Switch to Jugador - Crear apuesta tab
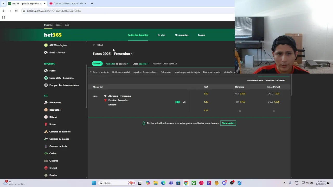The height and width of the screenshot is (187, 333). [165, 64]
